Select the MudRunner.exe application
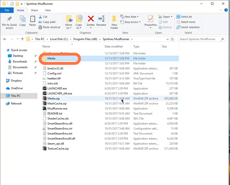 pos(110,108)
